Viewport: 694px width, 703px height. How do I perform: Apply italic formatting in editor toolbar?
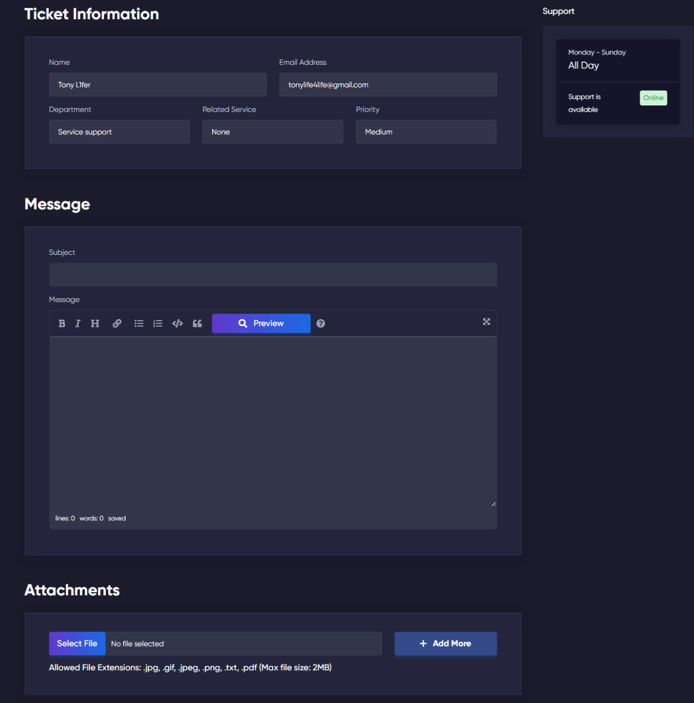[x=78, y=323]
